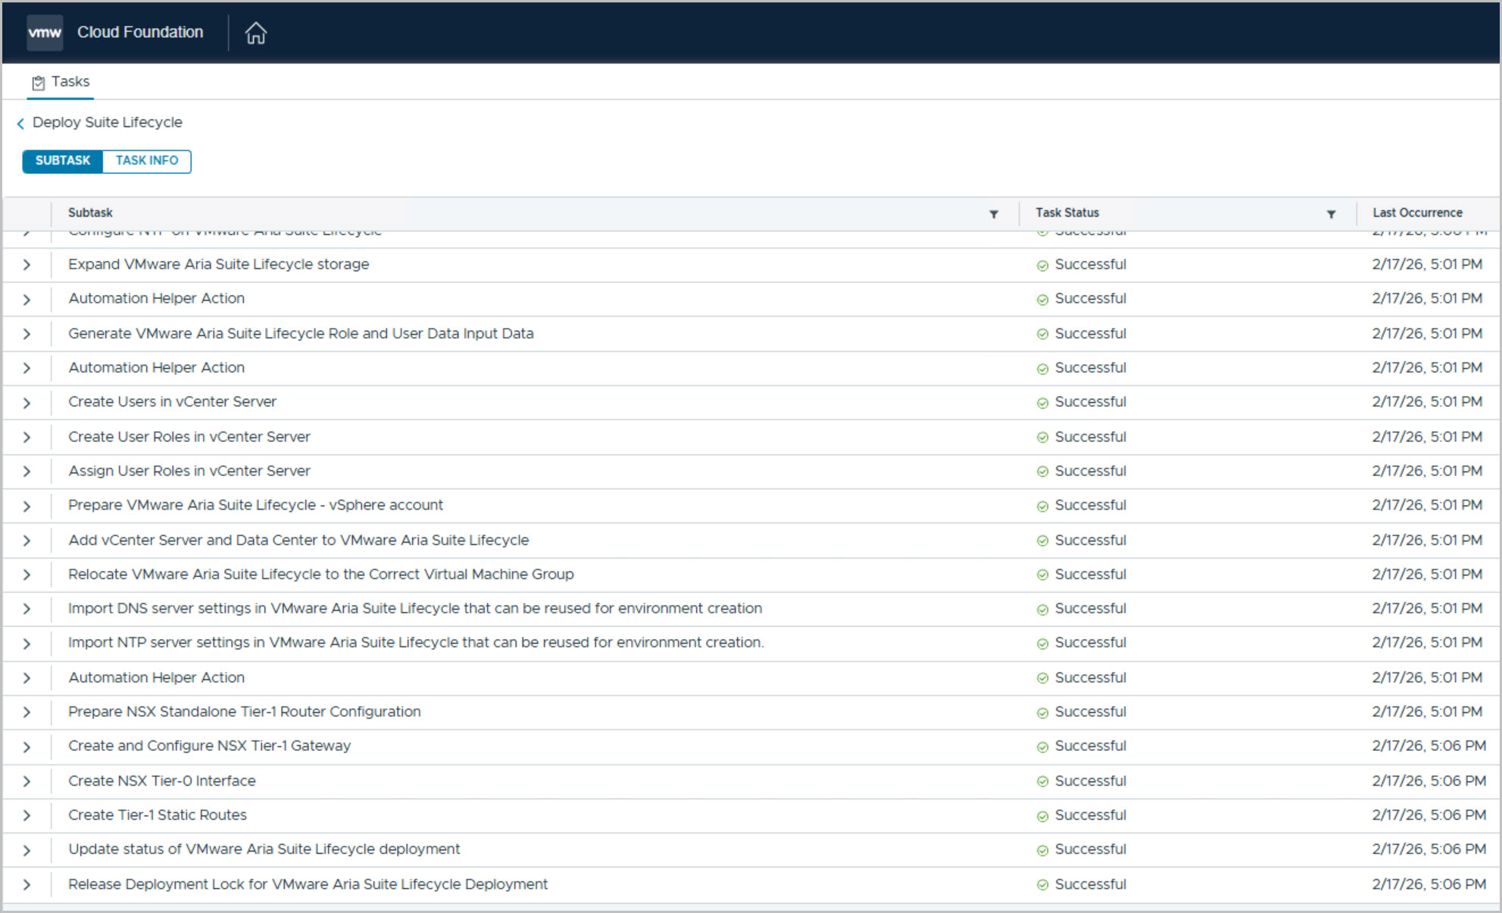Expand Assign User Roles in vCenter Server
The image size is (1502, 913).
click(27, 472)
